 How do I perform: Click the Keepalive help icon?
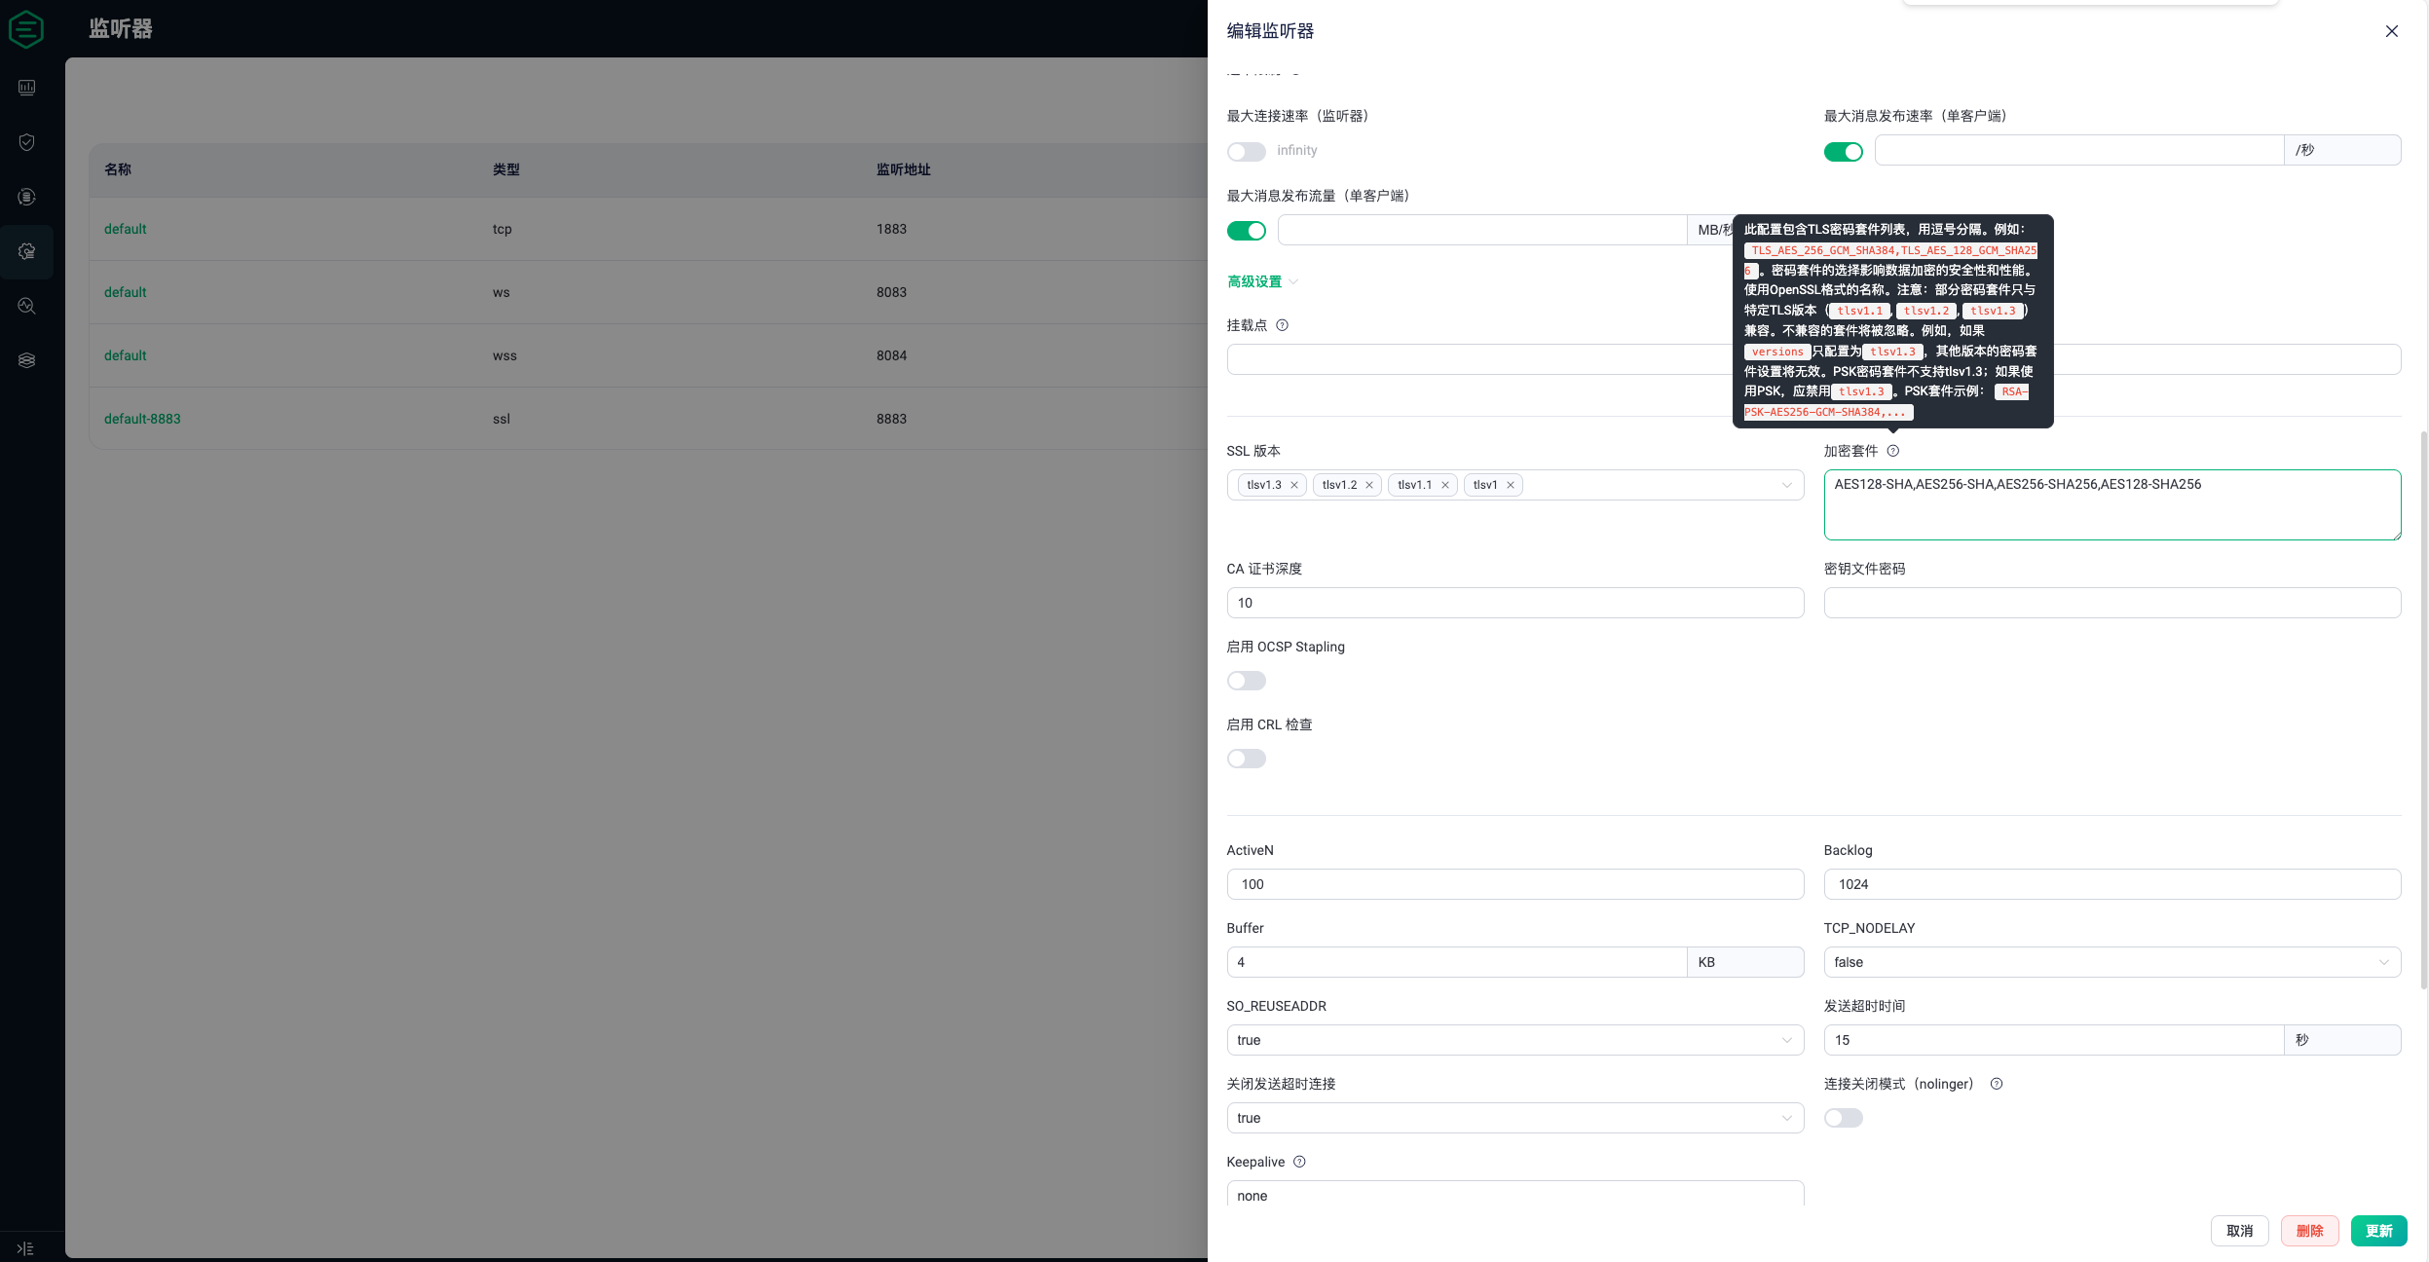[1299, 1162]
